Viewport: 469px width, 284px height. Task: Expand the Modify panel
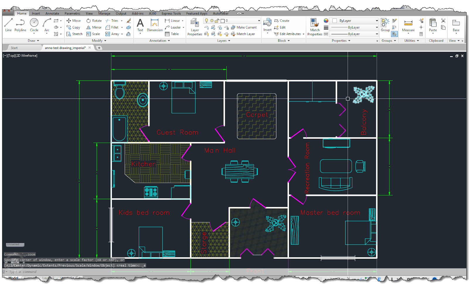click(x=99, y=41)
